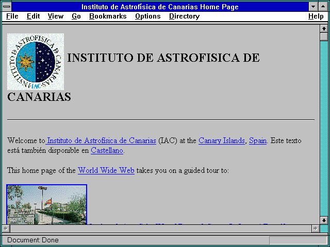Follow the World Wide Web link
330x247 pixels.
point(106,170)
